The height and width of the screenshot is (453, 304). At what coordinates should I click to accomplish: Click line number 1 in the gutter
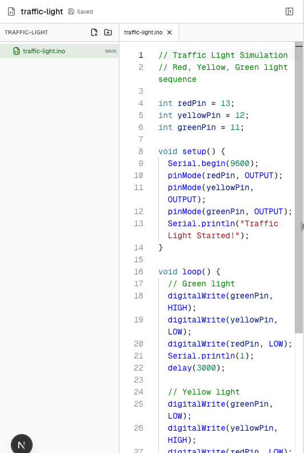click(141, 55)
